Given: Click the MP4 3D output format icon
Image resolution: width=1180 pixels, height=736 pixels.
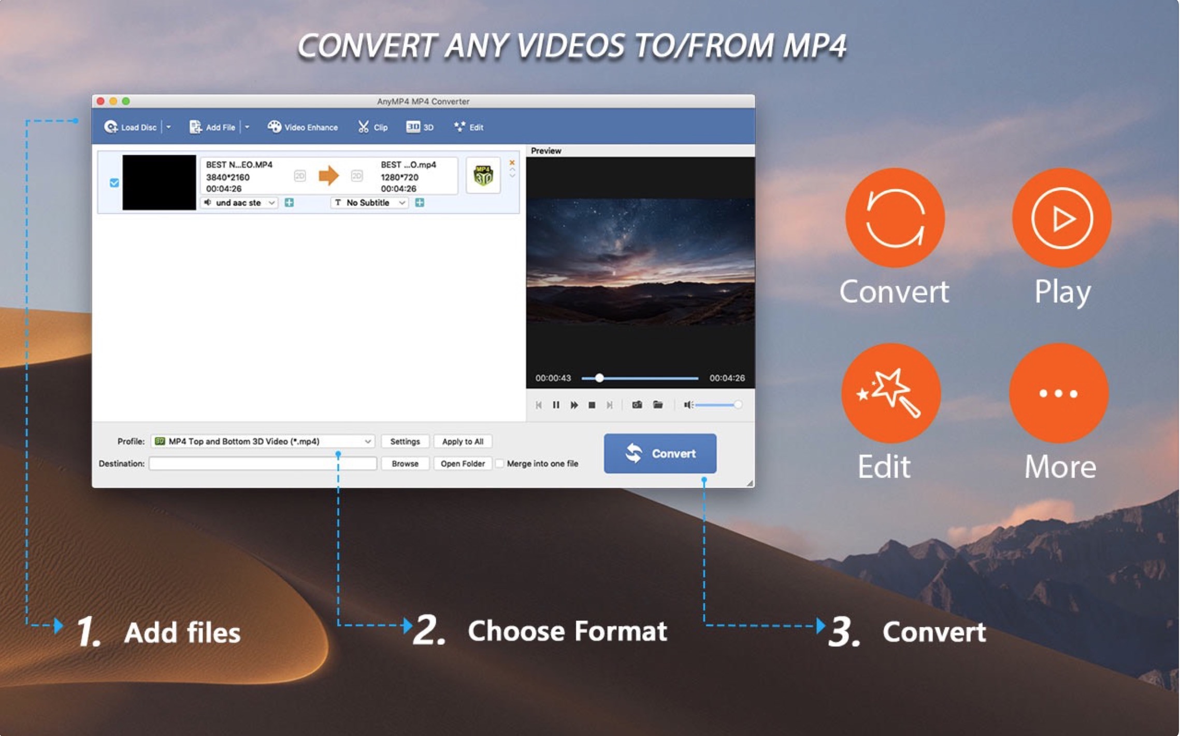Looking at the screenshot, I should click(483, 176).
